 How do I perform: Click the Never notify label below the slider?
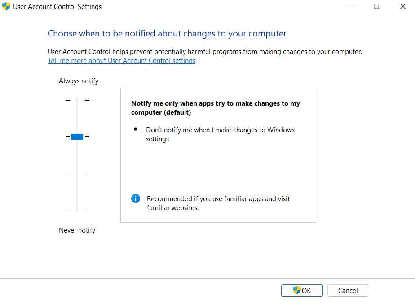[77, 230]
